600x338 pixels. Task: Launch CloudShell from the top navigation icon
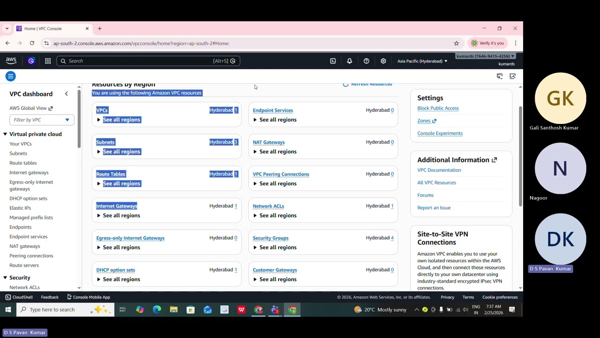(x=333, y=61)
